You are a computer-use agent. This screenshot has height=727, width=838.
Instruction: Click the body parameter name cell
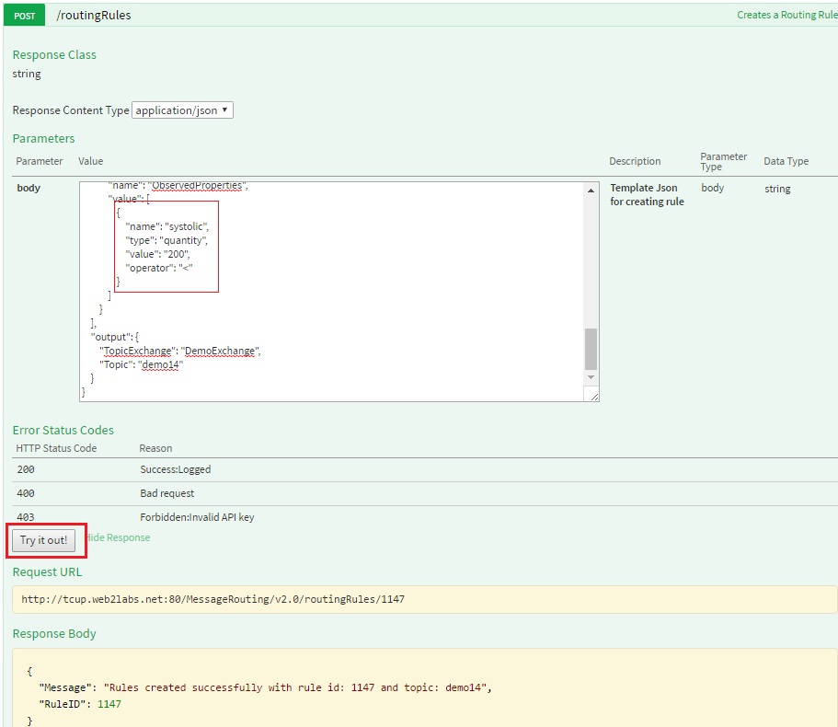pyautogui.click(x=29, y=188)
